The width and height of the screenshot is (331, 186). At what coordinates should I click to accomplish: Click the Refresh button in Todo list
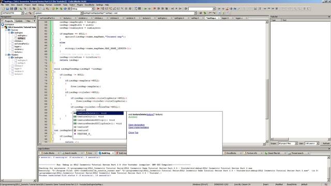pyautogui.click(x=326, y=144)
